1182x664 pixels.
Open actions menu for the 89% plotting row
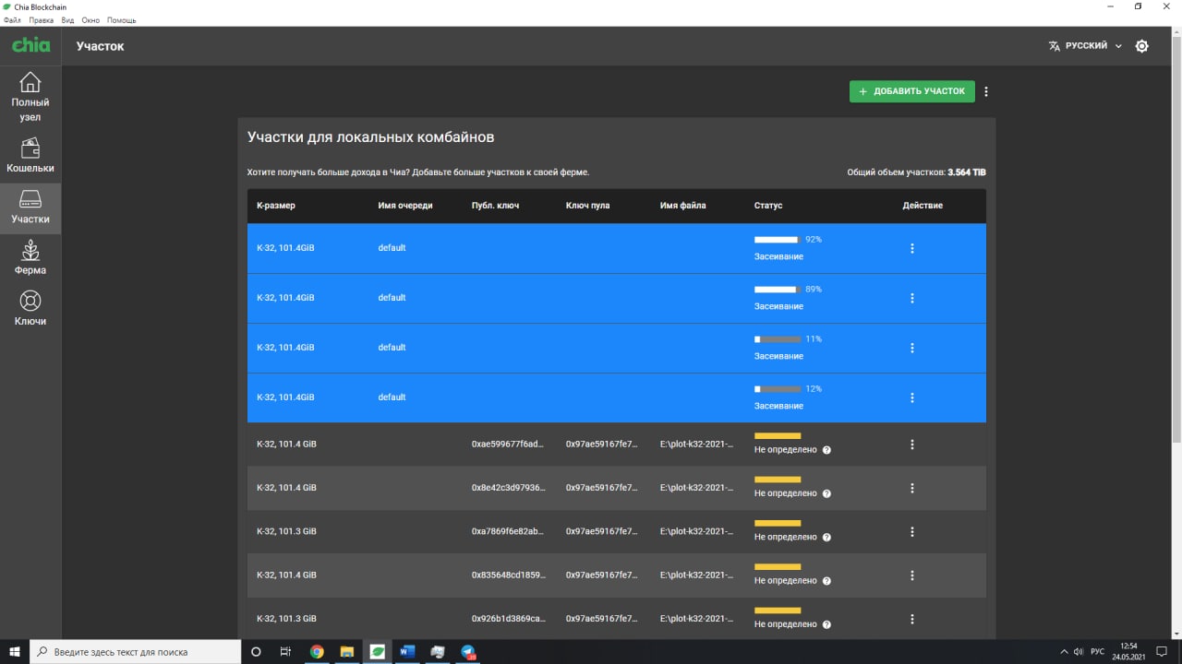pos(912,298)
